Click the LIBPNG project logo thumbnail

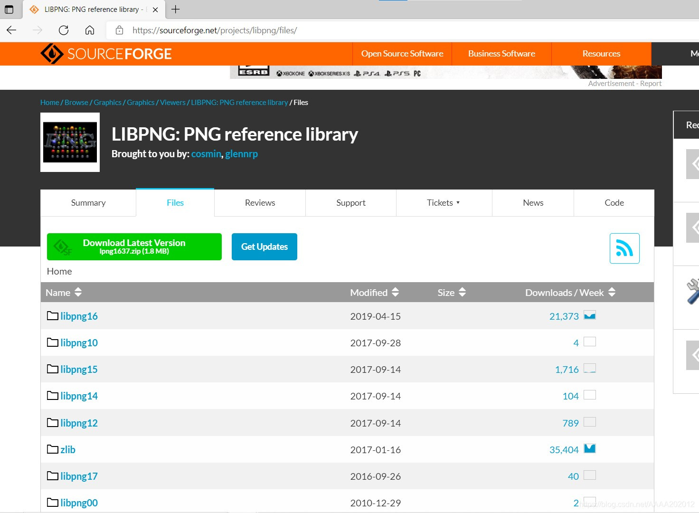(x=70, y=142)
